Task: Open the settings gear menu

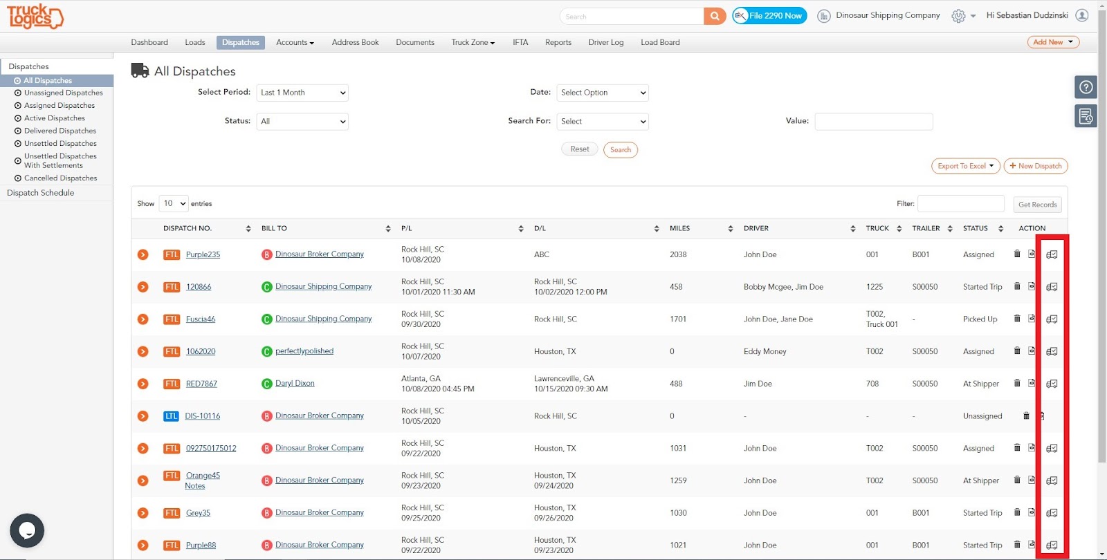Action: click(x=958, y=16)
